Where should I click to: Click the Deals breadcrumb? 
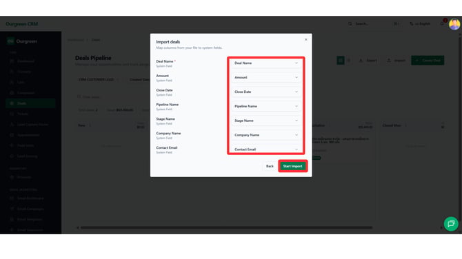pos(96,40)
